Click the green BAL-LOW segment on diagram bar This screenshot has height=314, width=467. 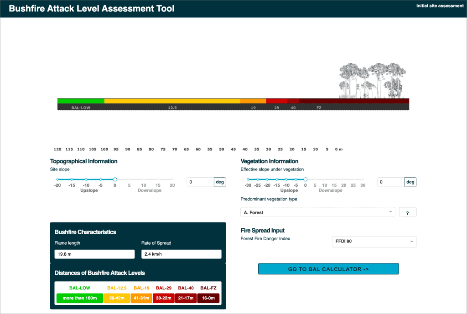point(81,101)
